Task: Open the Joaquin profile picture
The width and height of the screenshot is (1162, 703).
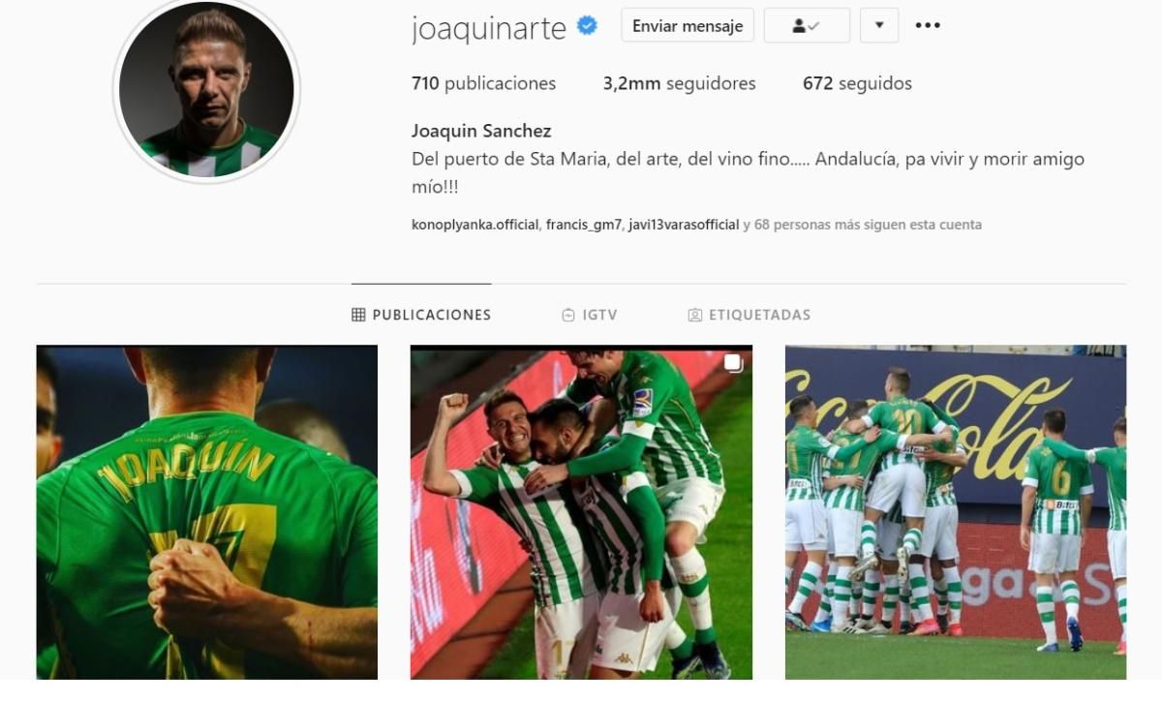Action: [206, 89]
